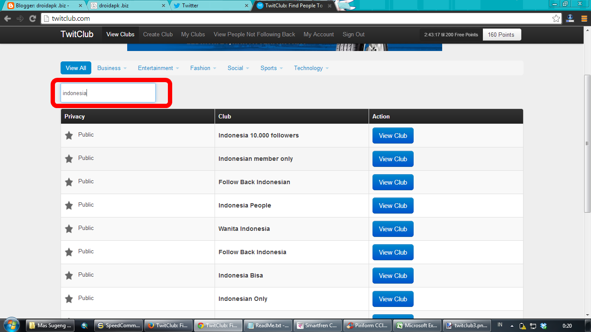Open the Chrome menu icon
591x332 pixels.
click(584, 19)
